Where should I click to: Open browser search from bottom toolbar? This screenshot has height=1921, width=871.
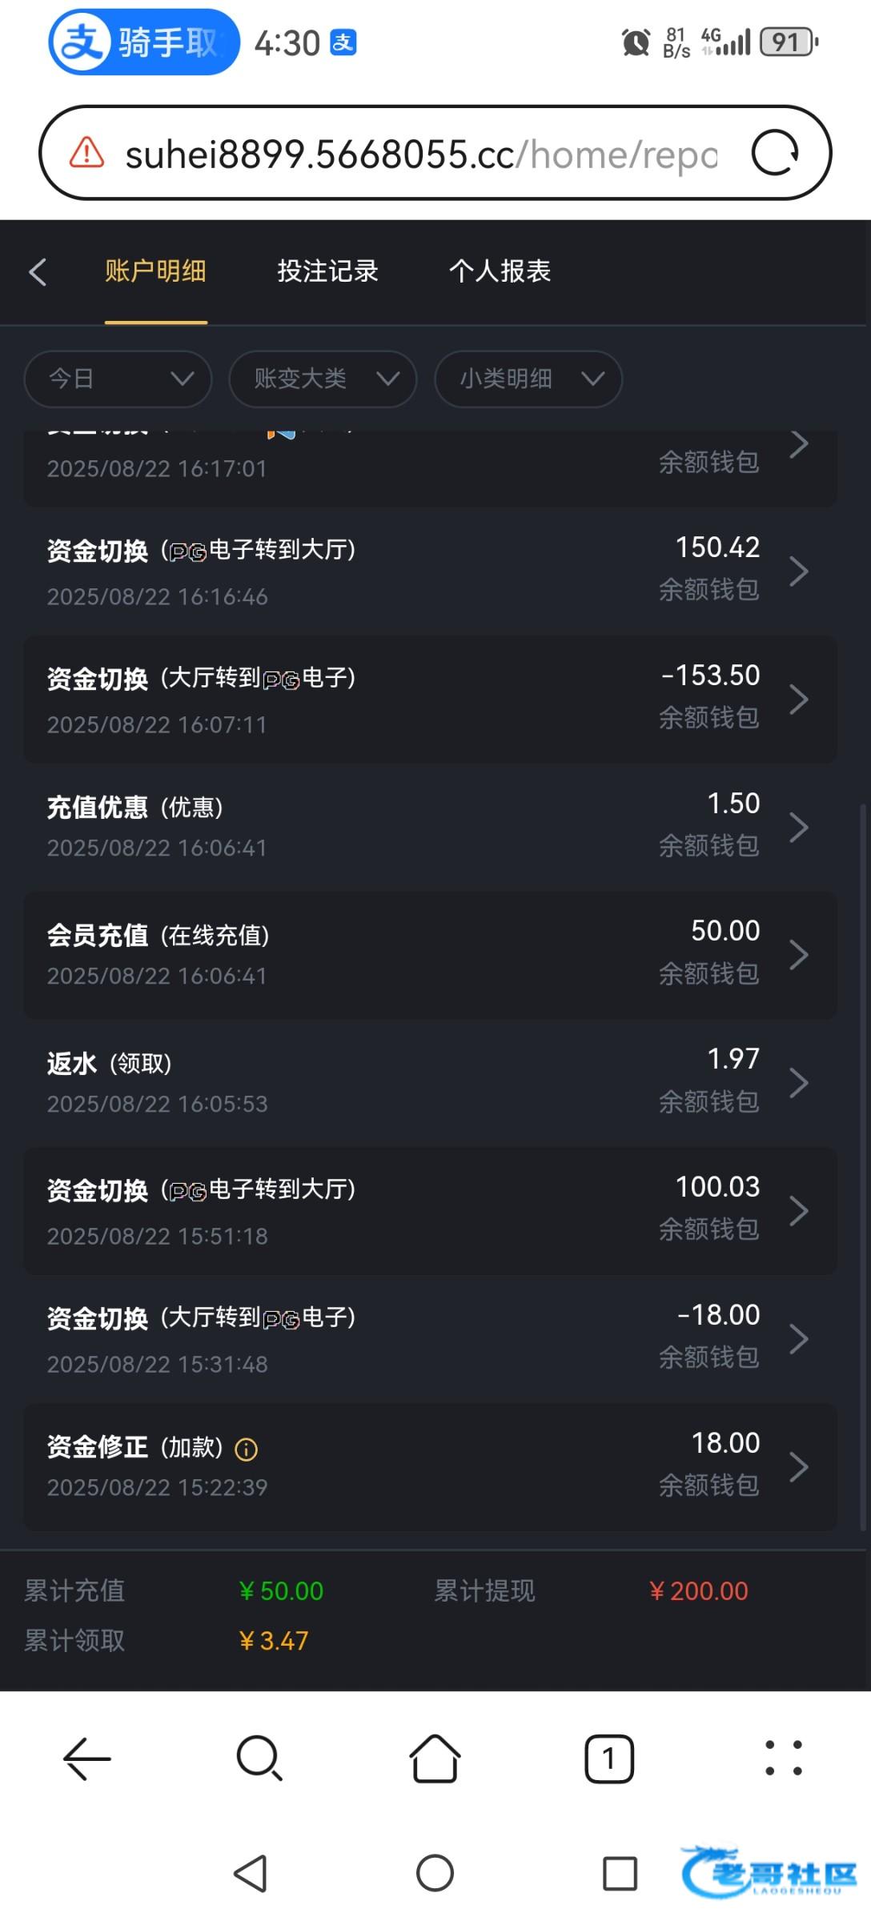tap(259, 1759)
